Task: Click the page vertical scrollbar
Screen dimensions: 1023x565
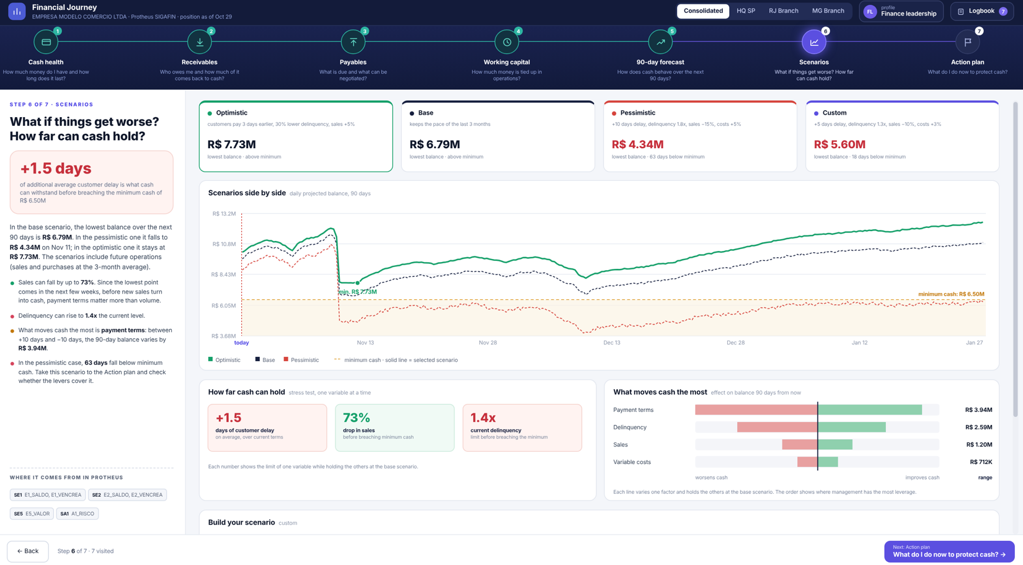Action: [x=1016, y=260]
